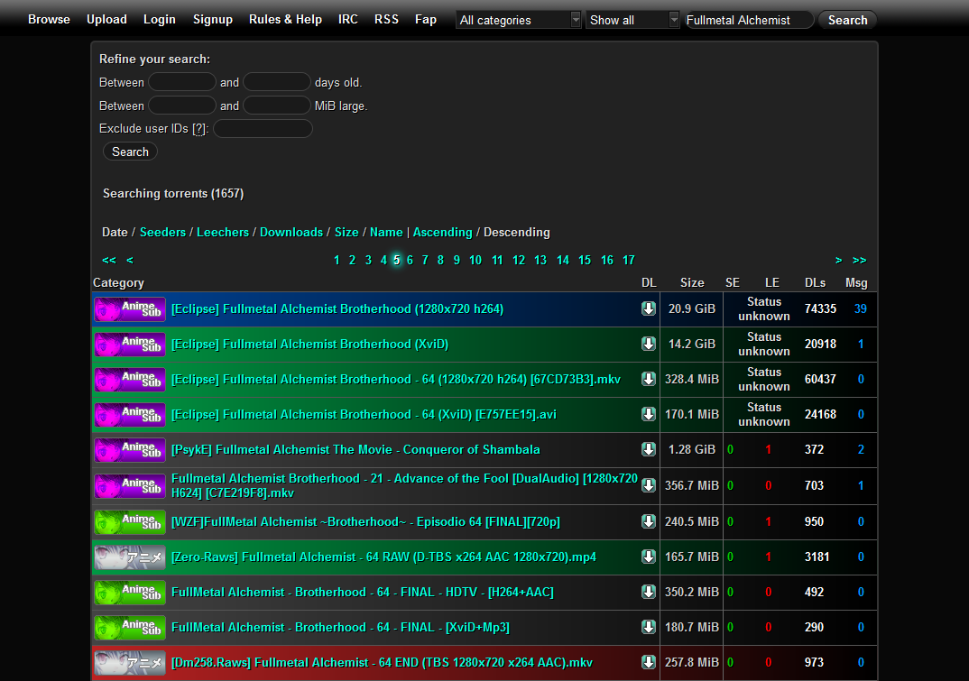Click green category icon of WZF Episodio 64 row

pyautogui.click(x=130, y=522)
